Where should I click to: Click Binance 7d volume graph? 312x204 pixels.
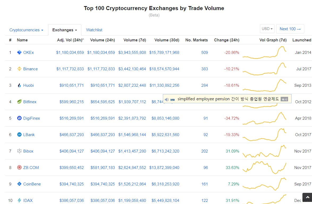(264, 69)
